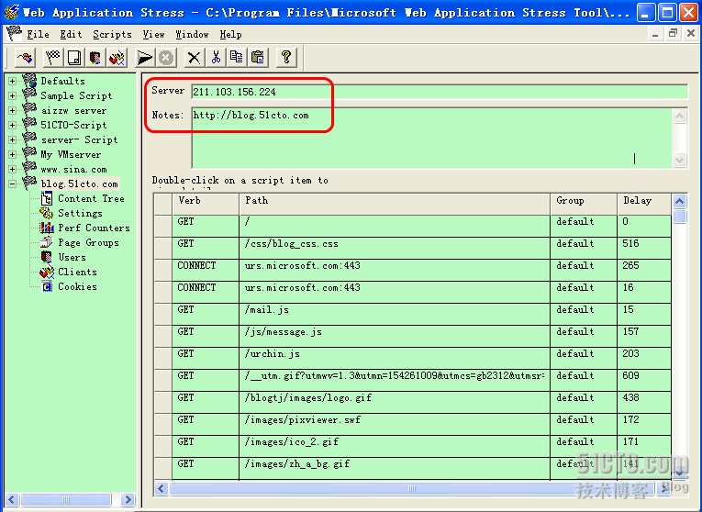Screen dimensions: 702x512
Task: Click the flag icon beside www.sina.com
Action: coord(29,169)
